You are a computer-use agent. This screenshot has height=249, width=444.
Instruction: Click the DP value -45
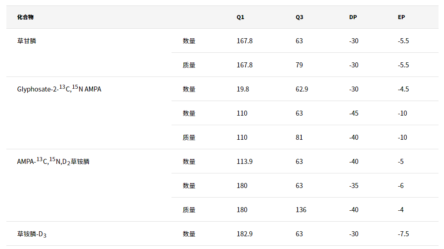354,113
